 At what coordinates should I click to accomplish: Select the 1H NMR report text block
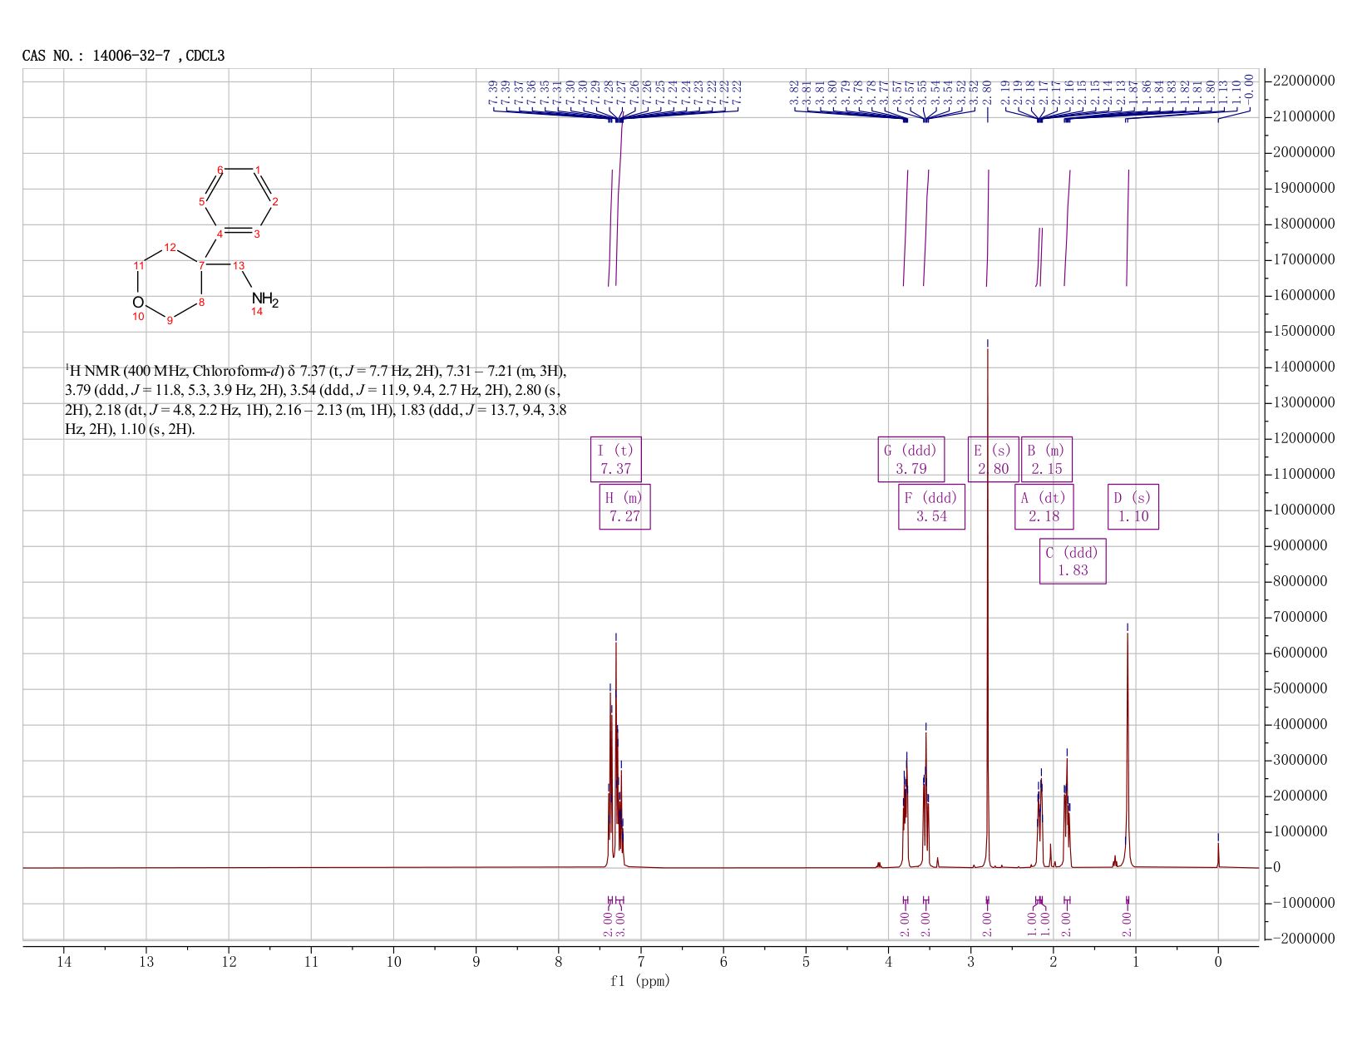[x=316, y=400]
